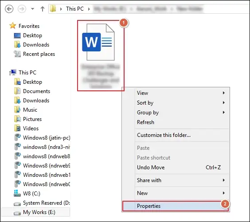Image resolution: width=250 pixels, height=222 pixels.
Task: Click the submenu arrow beside New
Action: tap(224, 193)
